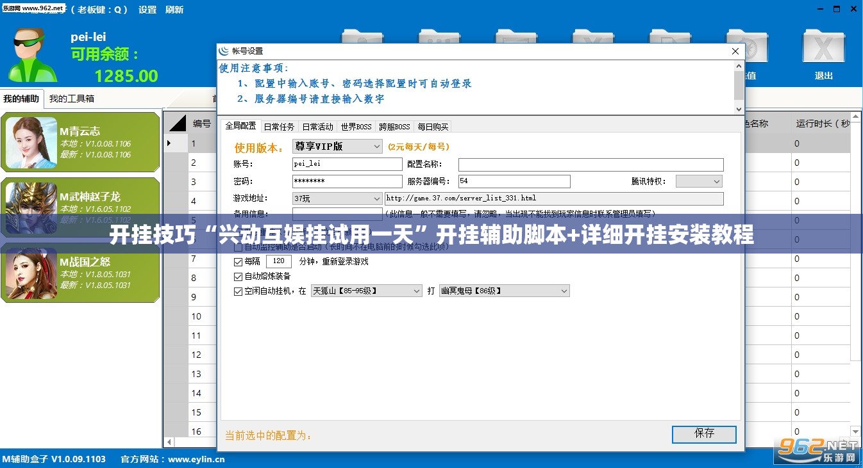Screen dimensions: 863x468
Task: Click the M辅助盒子 V1.0.09.1103 version text
Action: click(x=54, y=459)
